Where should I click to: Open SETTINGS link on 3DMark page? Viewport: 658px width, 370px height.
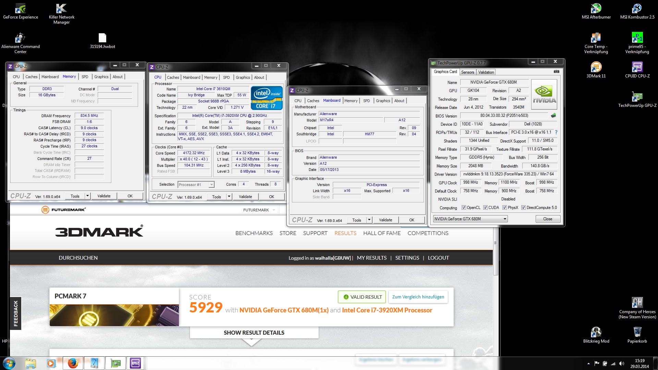pos(407,258)
